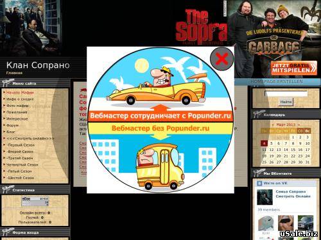This screenshot has width=321, height=240.
Task: Click the VK logo icon in widget
Action: point(259,183)
